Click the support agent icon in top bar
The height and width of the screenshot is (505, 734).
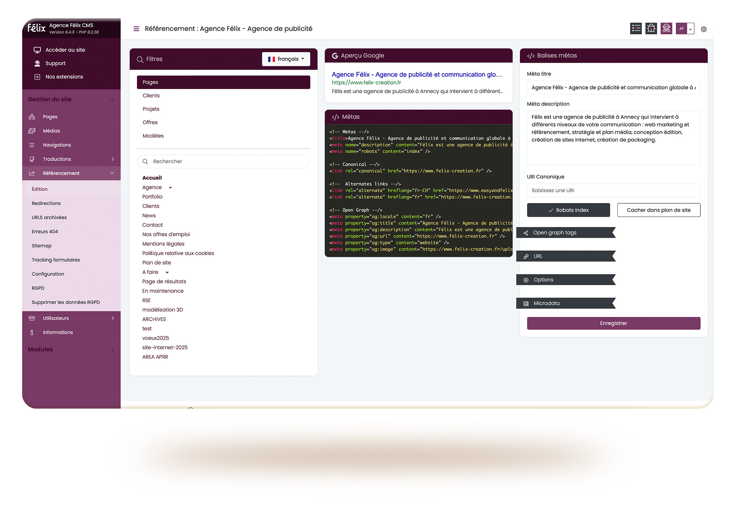(666, 29)
